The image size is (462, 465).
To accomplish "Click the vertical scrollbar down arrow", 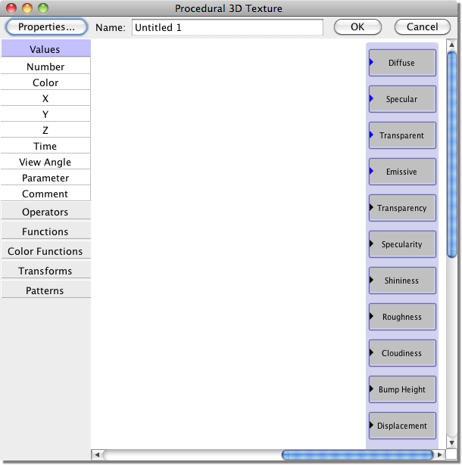I will click(x=451, y=443).
